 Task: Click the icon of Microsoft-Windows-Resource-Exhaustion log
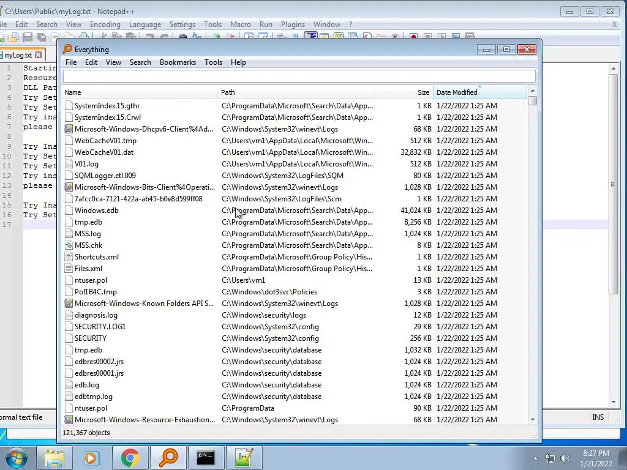(69, 420)
